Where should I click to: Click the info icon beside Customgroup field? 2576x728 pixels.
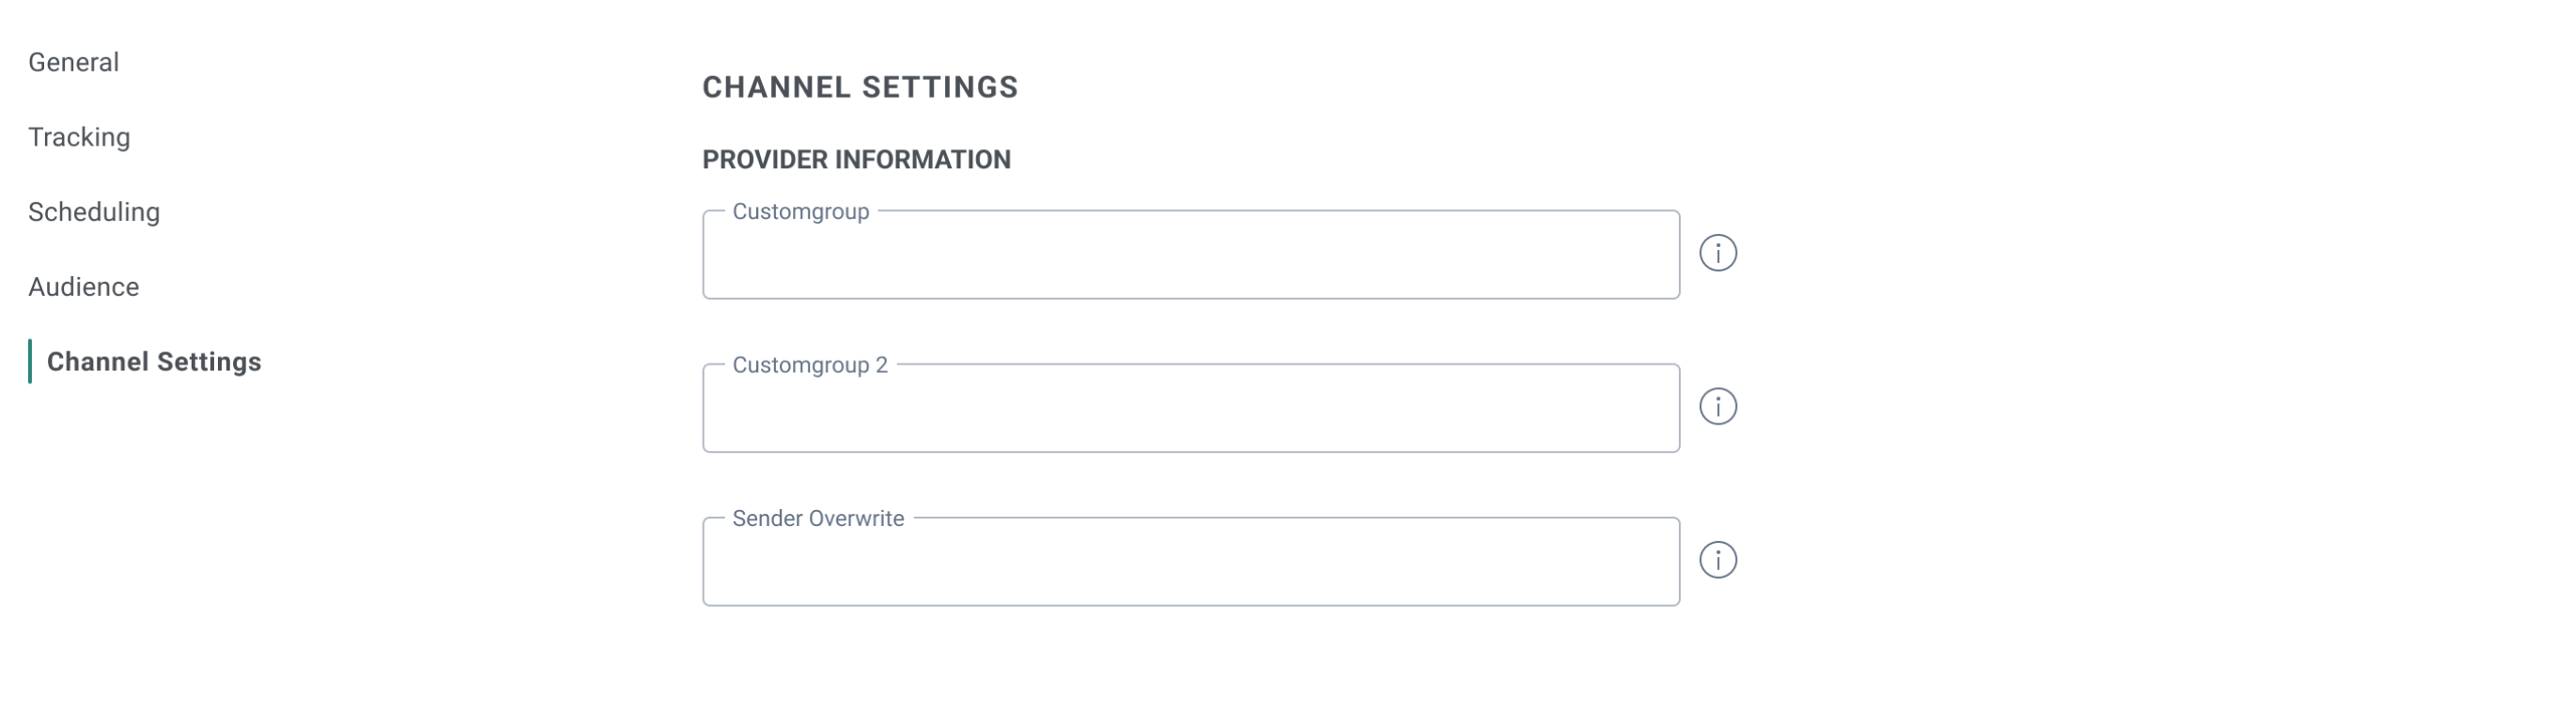1717,253
